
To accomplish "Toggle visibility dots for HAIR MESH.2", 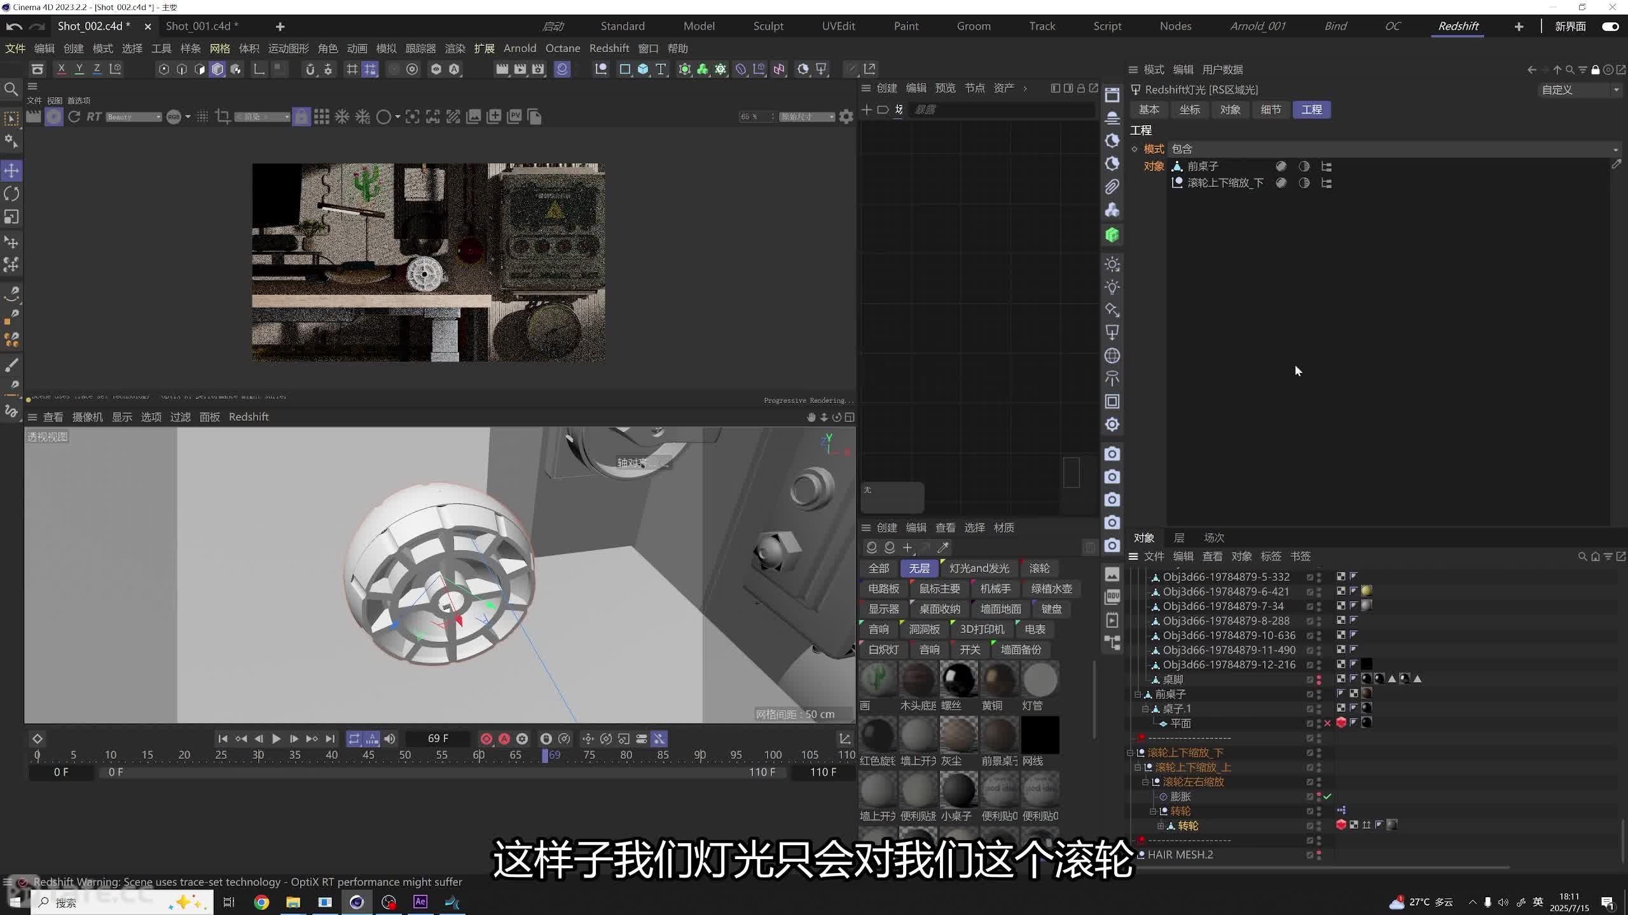I will click(x=1319, y=855).
